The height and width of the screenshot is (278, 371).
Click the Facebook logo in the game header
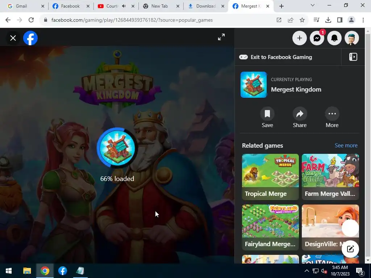pos(30,38)
